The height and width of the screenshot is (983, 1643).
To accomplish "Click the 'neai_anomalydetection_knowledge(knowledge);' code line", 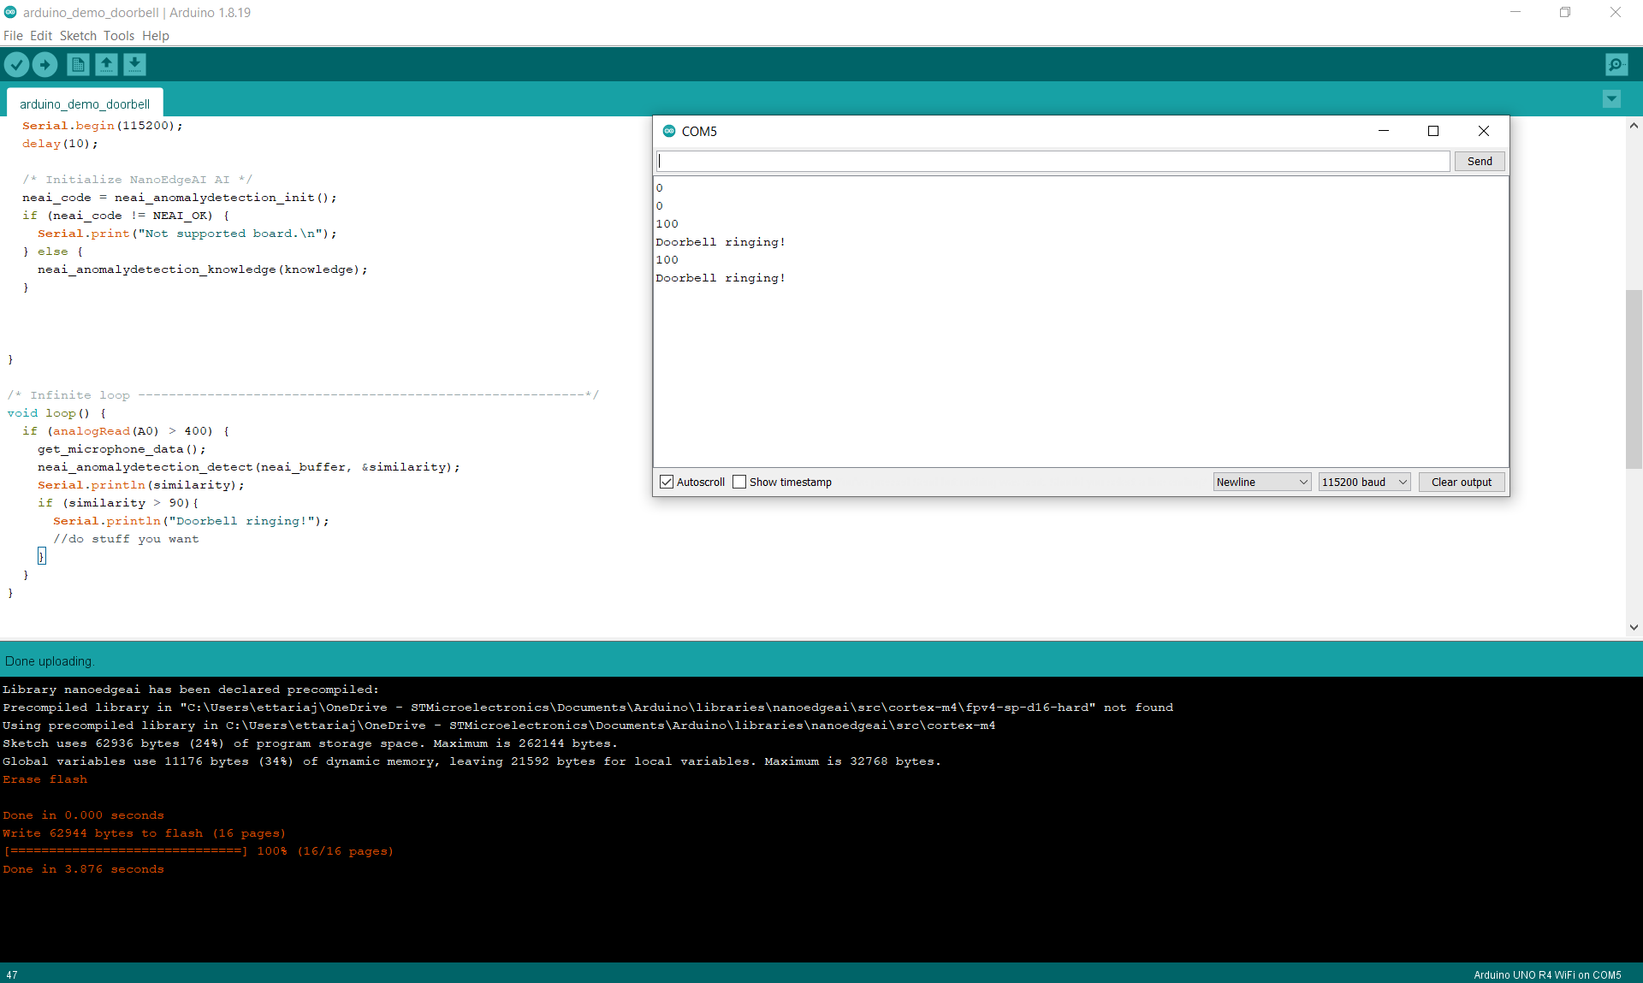I will coord(203,269).
